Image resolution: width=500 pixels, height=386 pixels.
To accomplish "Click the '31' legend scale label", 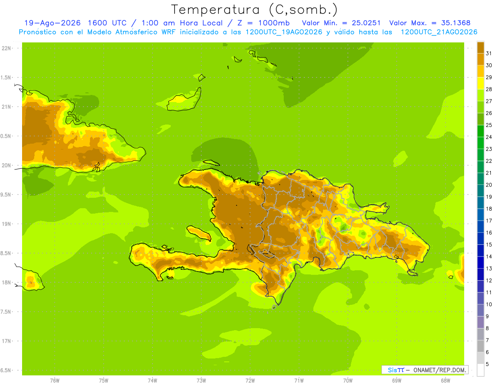I will pos(489,53).
